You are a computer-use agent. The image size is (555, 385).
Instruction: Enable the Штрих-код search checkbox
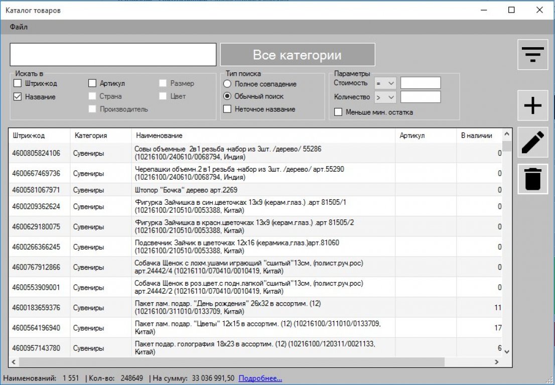pyautogui.click(x=18, y=83)
